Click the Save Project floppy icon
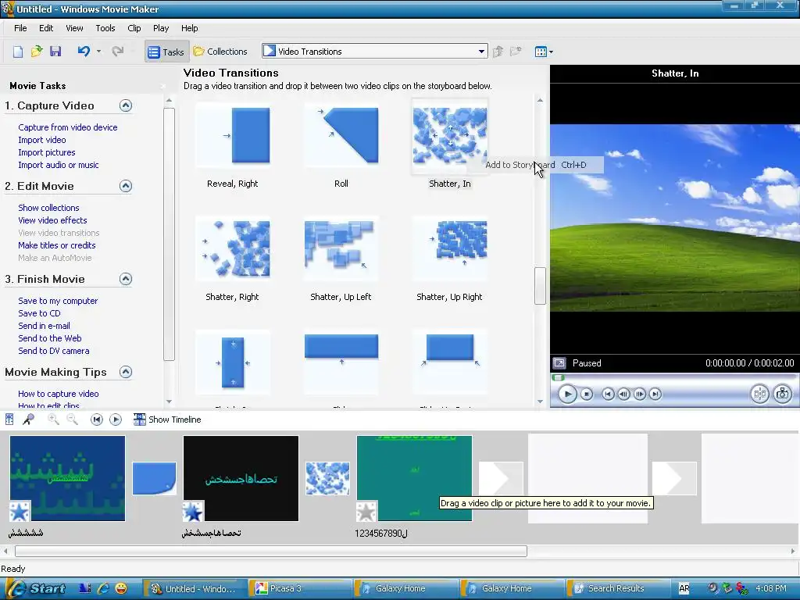 [x=55, y=51]
